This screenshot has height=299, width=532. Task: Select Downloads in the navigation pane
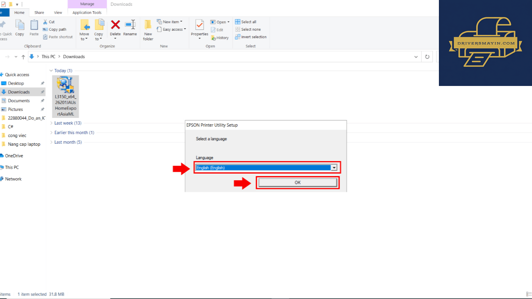click(x=19, y=92)
